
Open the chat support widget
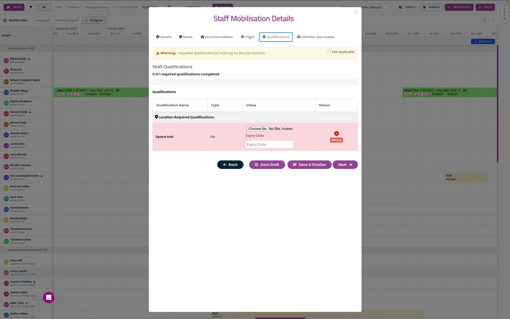pos(49,297)
